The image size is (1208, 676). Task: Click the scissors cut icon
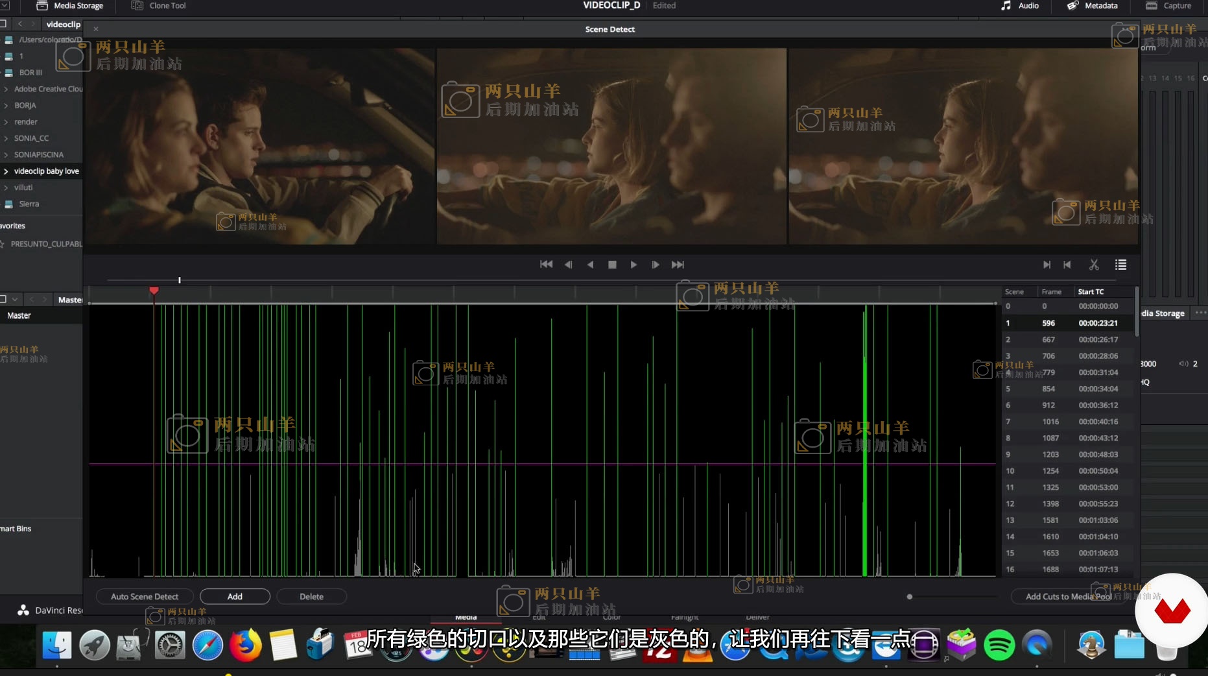pyautogui.click(x=1094, y=265)
